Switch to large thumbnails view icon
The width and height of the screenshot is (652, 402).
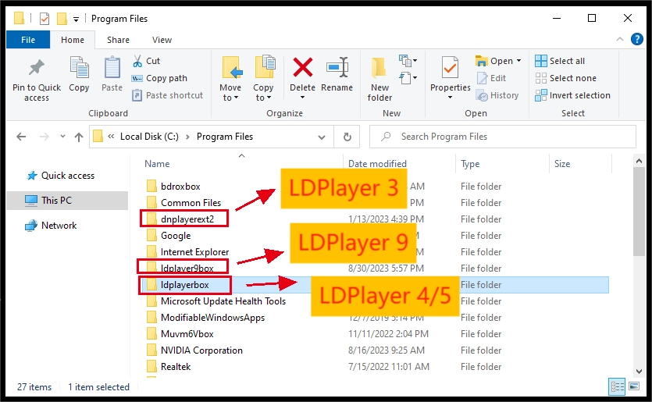tap(634, 386)
